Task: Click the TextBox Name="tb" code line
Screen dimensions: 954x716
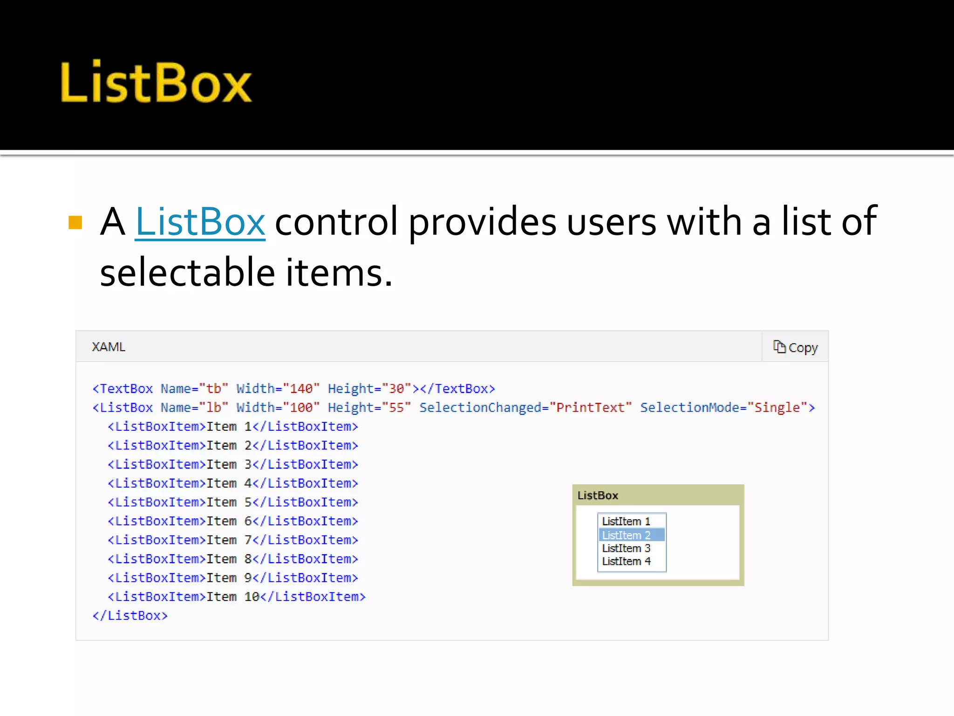Action: coord(293,389)
